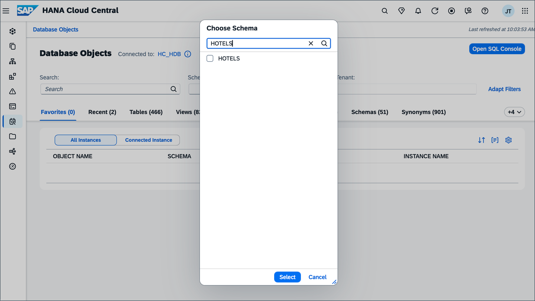The height and width of the screenshot is (301, 535).
Task: Open the global search magnifier in the header
Action: [x=385, y=11]
